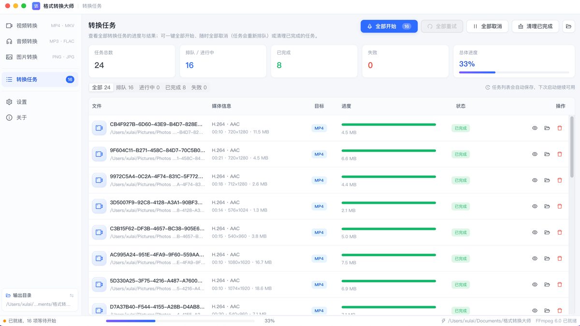Preview the AC995A24 task with eye icon

535,258
